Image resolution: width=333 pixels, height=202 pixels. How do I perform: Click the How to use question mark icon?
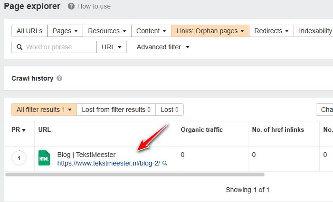click(71, 6)
